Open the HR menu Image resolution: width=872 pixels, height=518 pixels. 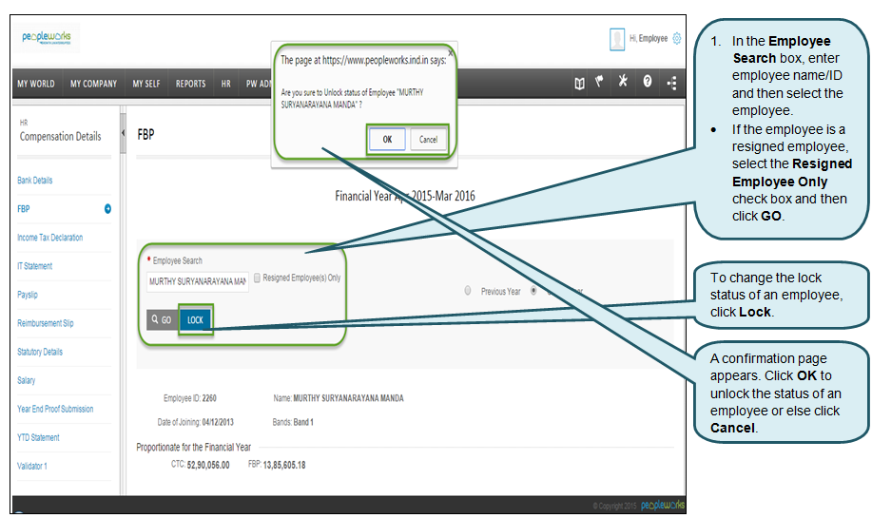coord(225,84)
